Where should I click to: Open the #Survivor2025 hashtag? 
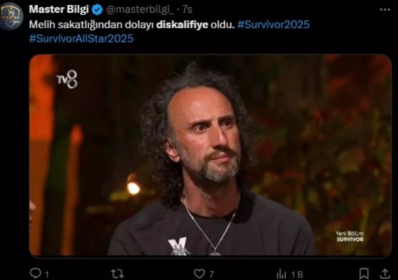pyautogui.click(x=274, y=25)
